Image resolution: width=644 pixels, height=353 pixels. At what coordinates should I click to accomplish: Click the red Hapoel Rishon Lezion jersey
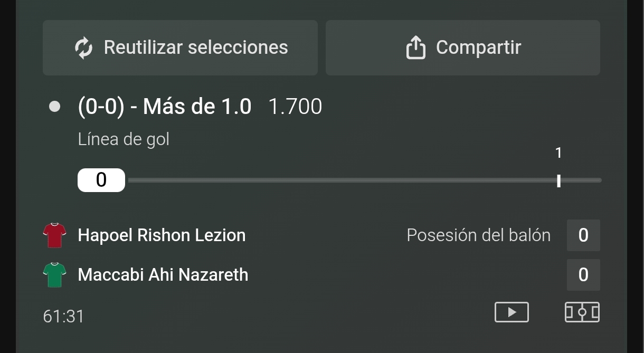[54, 235]
